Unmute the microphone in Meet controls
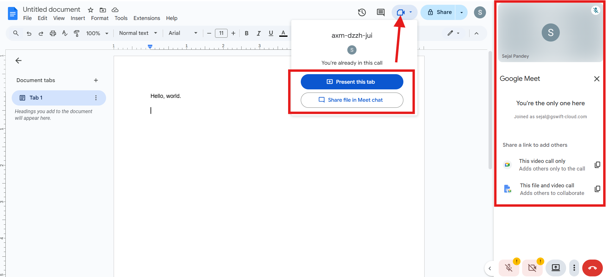The image size is (606, 277). tap(509, 268)
